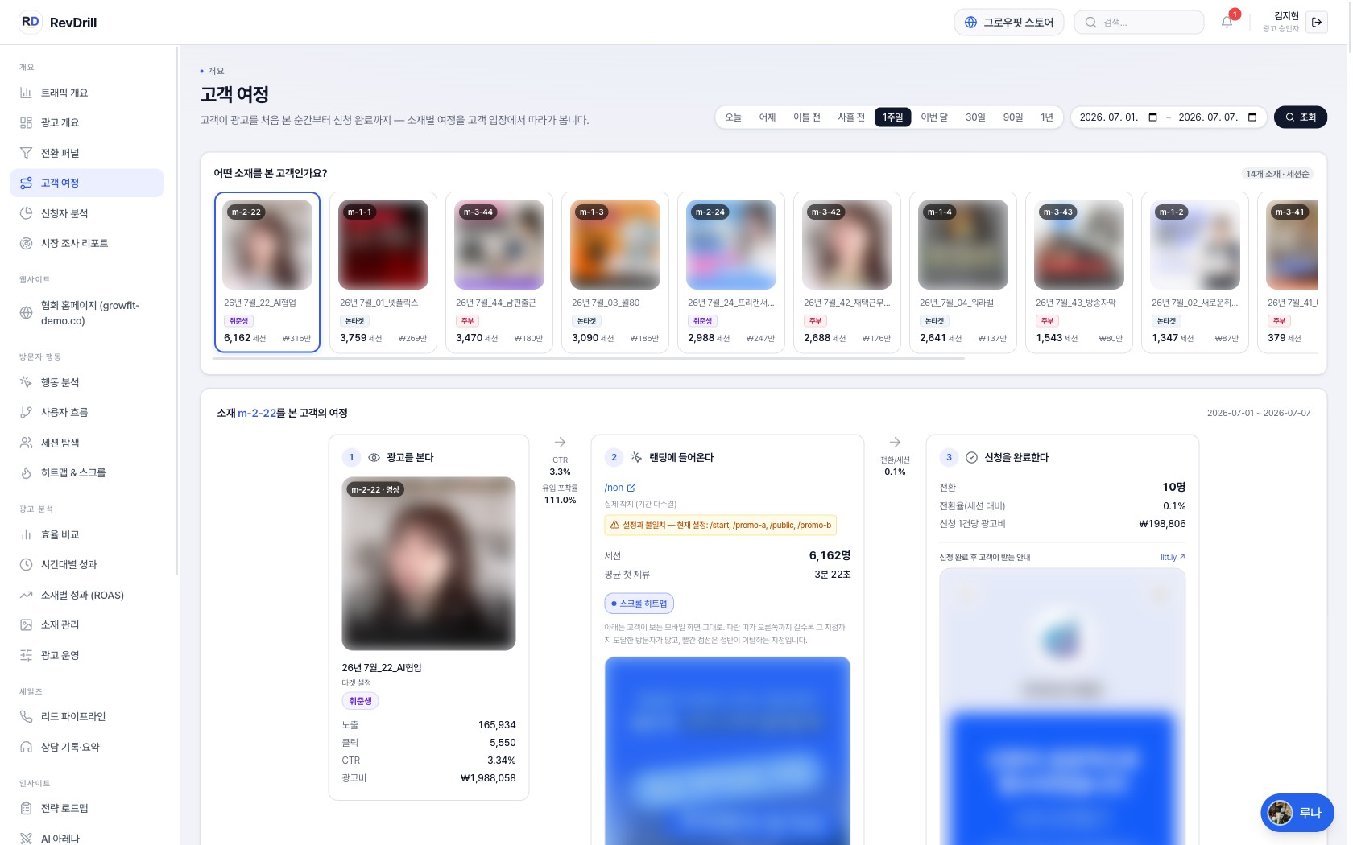Click the 검색 search field
The height and width of the screenshot is (845, 1353).
pos(1139,22)
